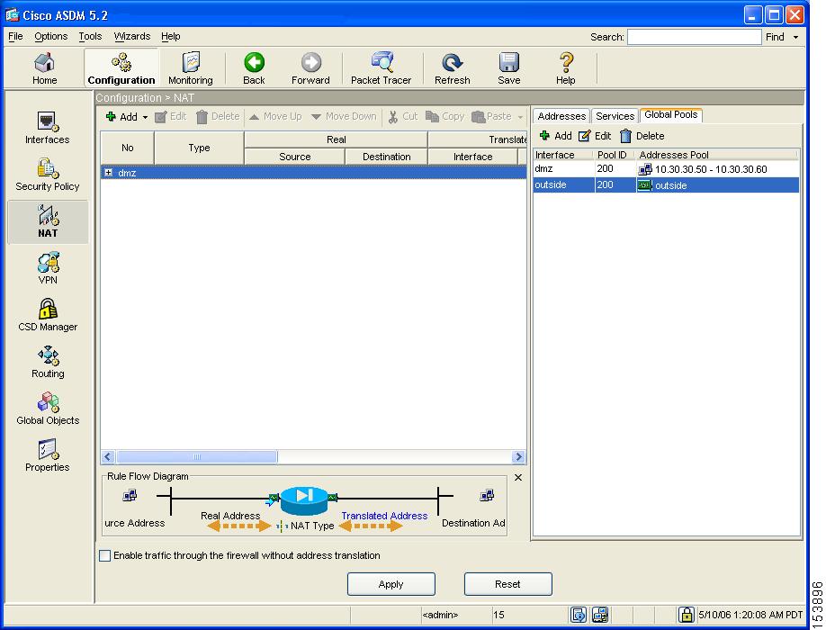Image resolution: width=826 pixels, height=630 pixels.
Task: Open the Configuration view
Action: point(121,68)
